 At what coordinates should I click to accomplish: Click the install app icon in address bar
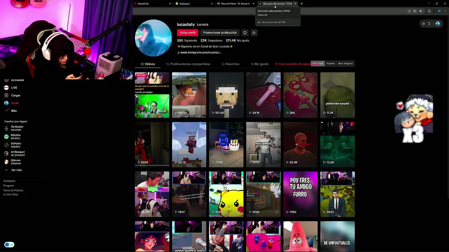[409, 11]
